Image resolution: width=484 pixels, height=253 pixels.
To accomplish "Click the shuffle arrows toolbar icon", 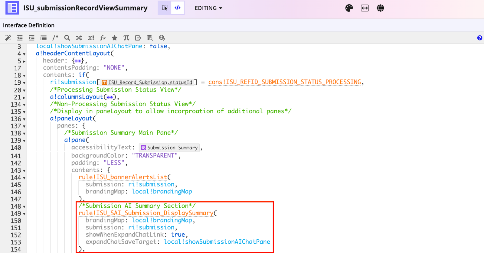I will 79,38.
